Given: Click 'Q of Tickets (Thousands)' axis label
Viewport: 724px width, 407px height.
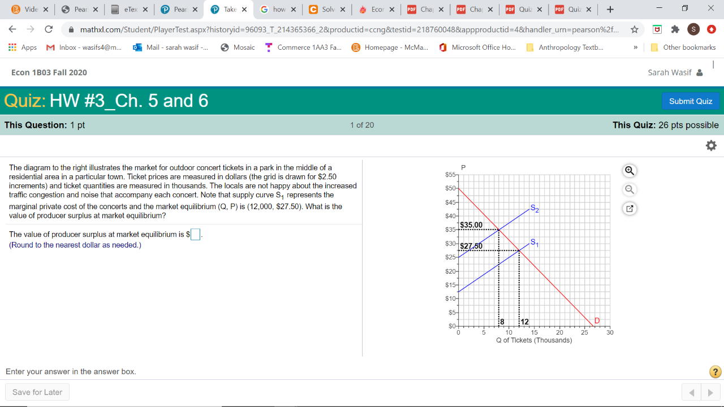Looking at the screenshot, I should pyautogui.click(x=534, y=340).
